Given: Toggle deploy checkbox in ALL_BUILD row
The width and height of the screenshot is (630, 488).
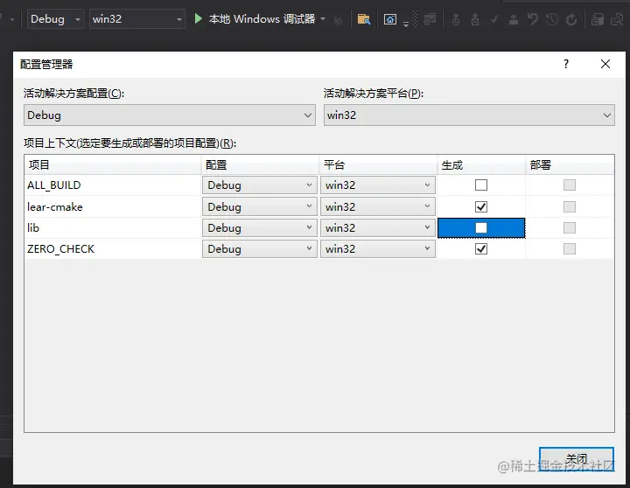Looking at the screenshot, I should click(570, 185).
